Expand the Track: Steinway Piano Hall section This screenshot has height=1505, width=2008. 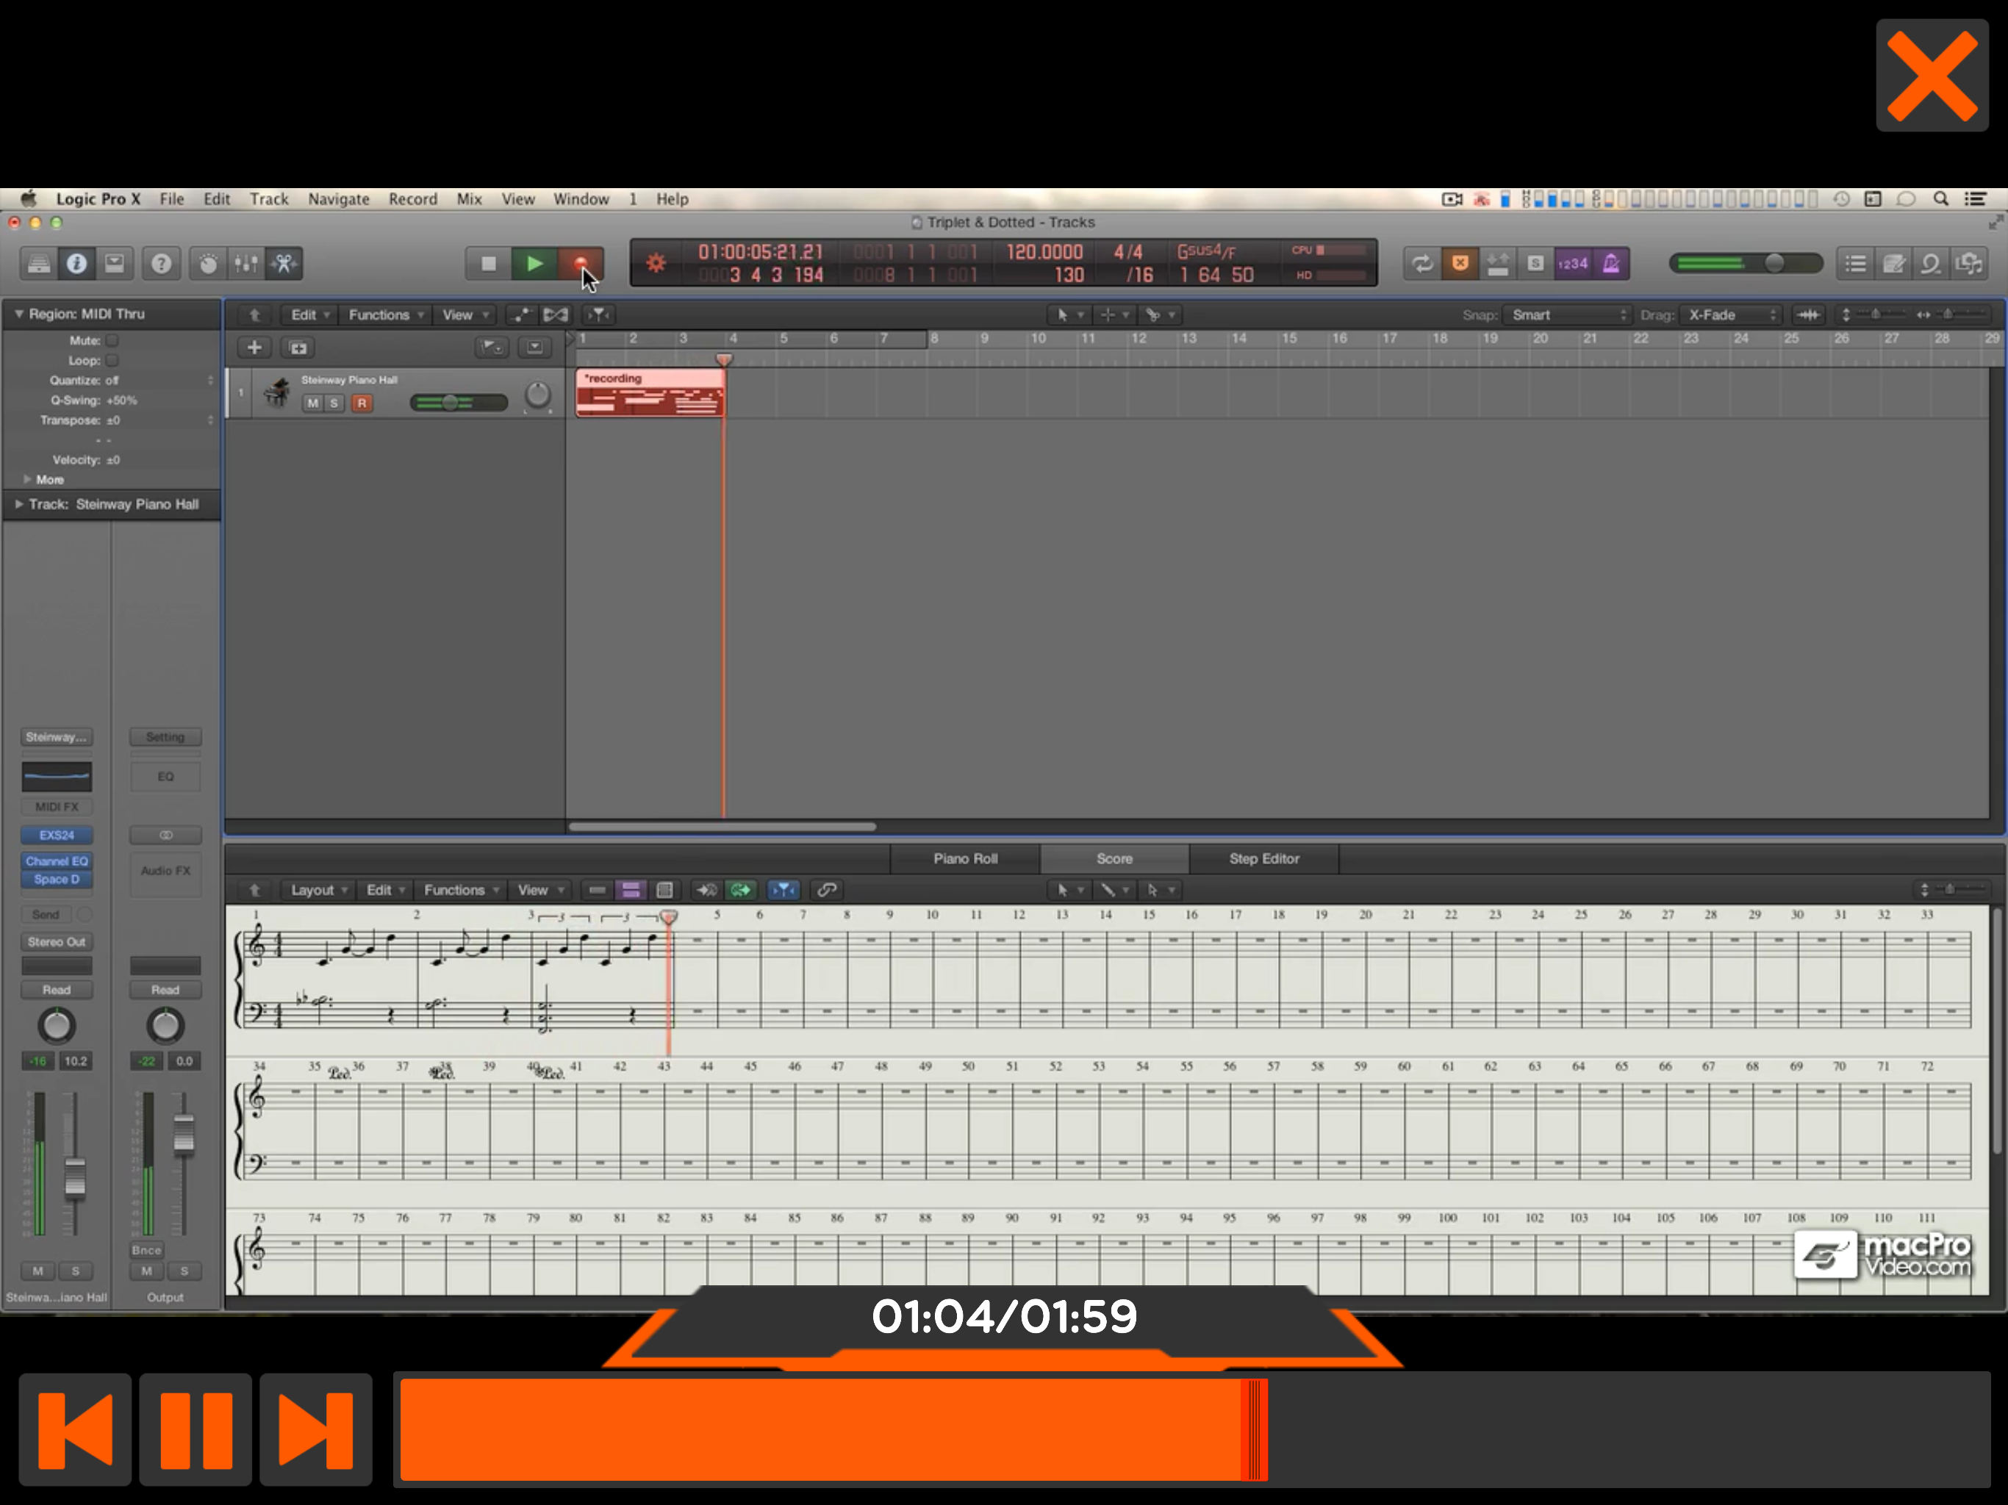coord(19,504)
